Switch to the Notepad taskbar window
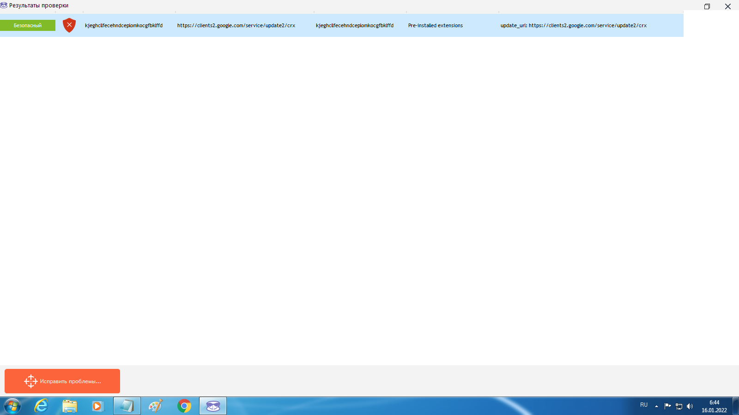 point(127,406)
